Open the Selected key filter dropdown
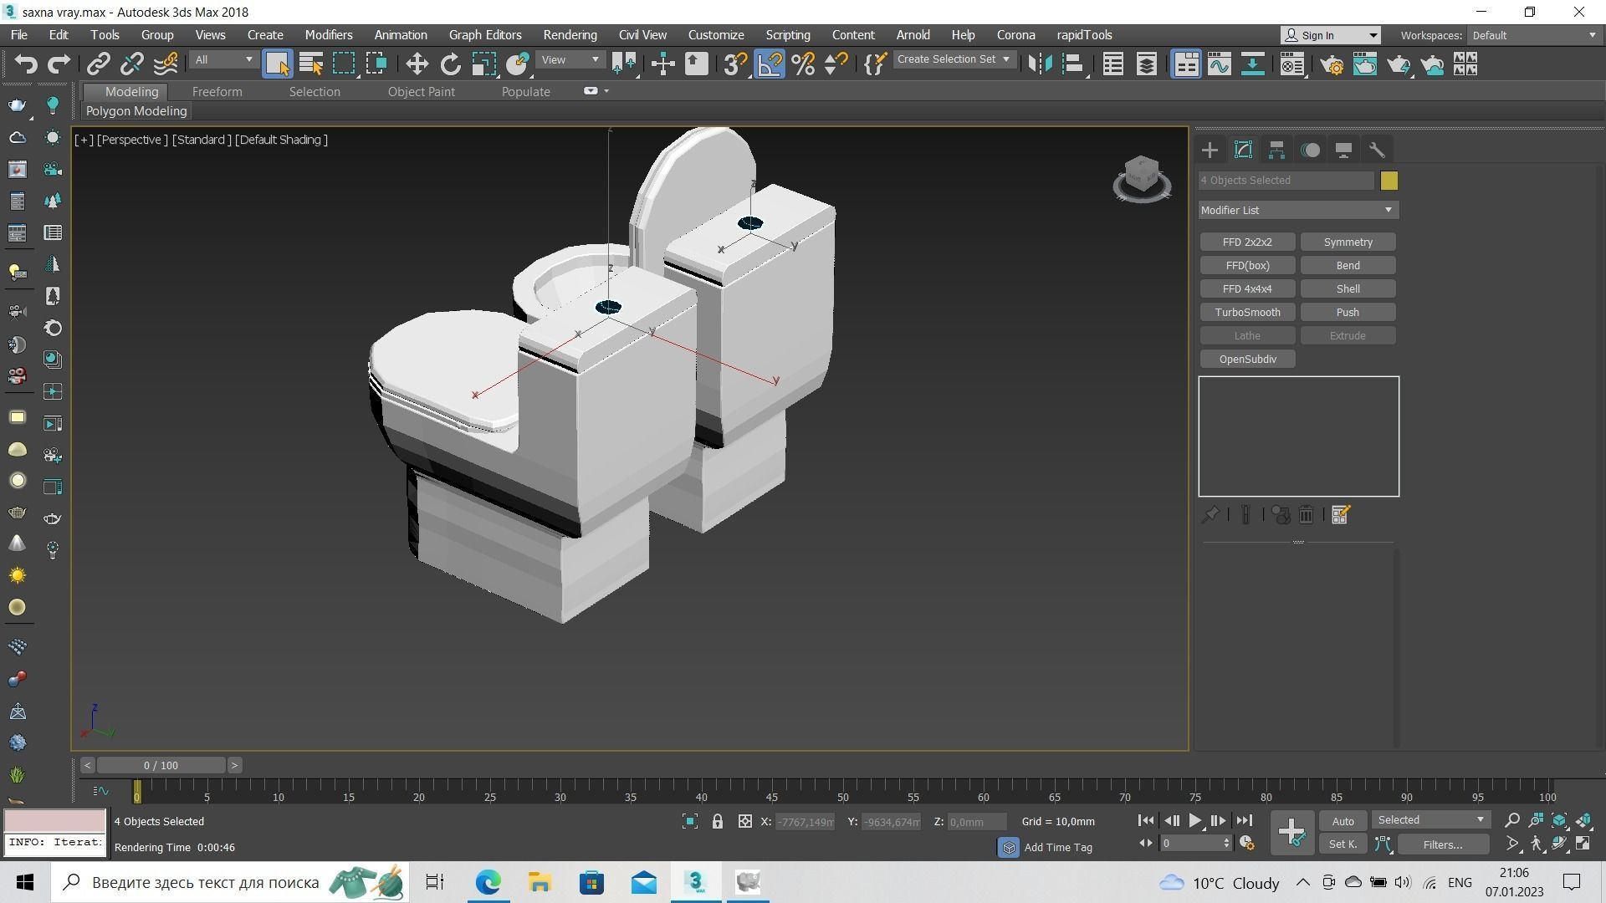This screenshot has width=1606, height=903. tap(1430, 819)
